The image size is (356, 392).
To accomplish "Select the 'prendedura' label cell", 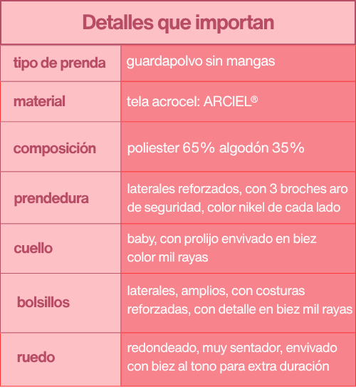I will coord(61,197).
